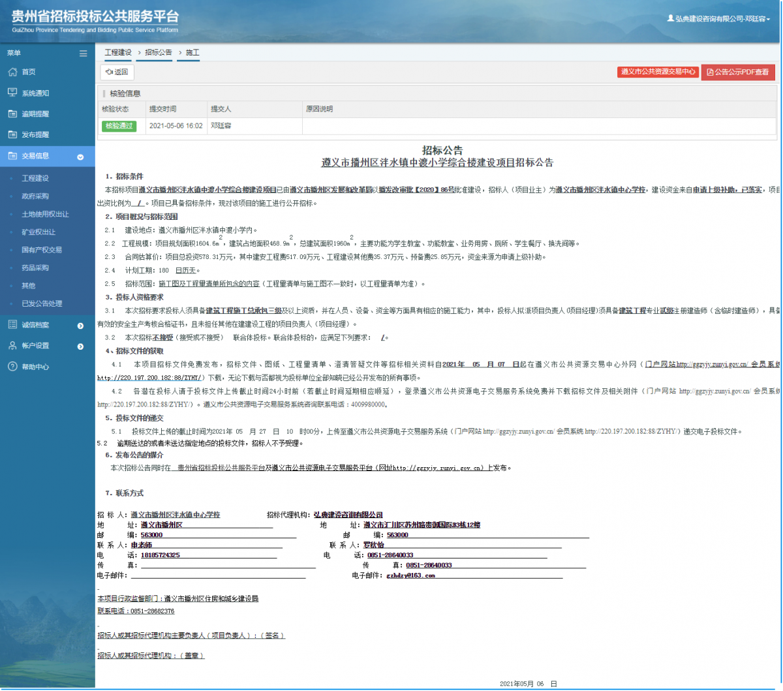783x691 pixels.
Task: Toggle the sidebar with the hamburger icon
Action: tap(84, 52)
